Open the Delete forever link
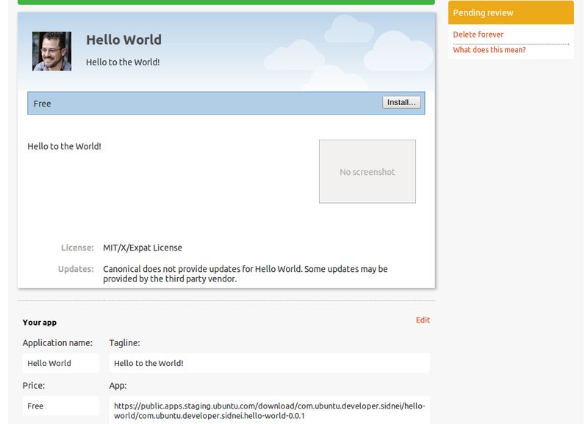The width and height of the screenshot is (588, 424). click(x=478, y=35)
